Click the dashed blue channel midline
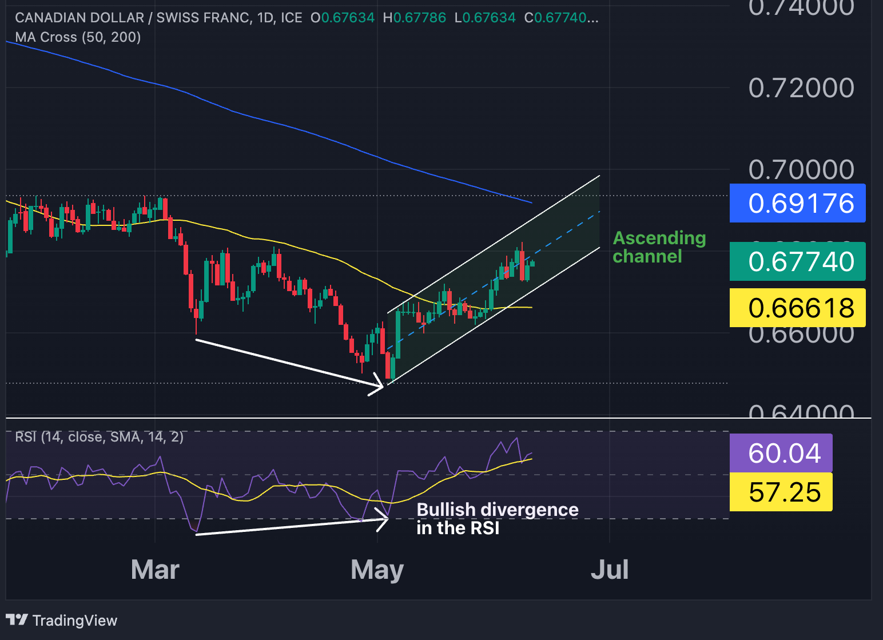Image resolution: width=883 pixels, height=640 pixels. click(494, 280)
